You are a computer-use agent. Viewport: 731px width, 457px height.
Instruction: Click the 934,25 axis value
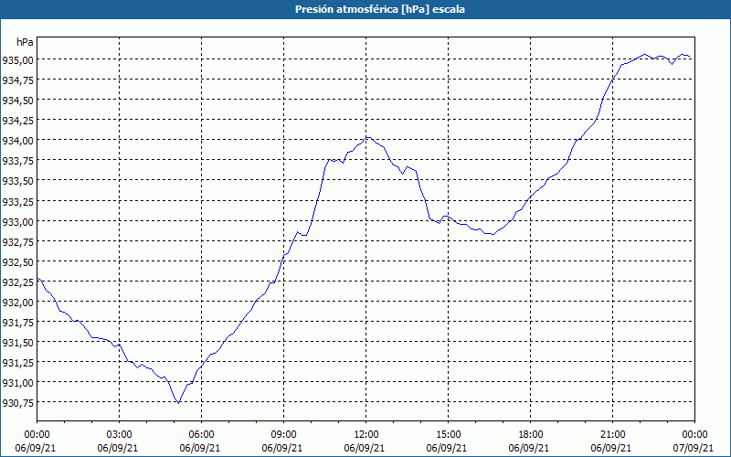point(17,121)
